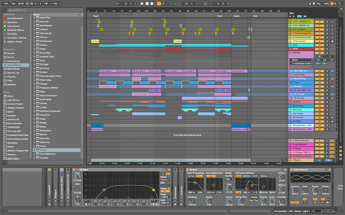Jump to the previous locator arrow

[x=290, y=16]
